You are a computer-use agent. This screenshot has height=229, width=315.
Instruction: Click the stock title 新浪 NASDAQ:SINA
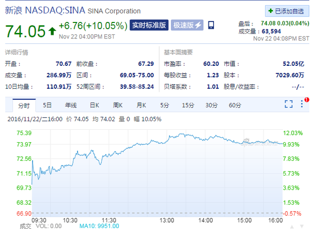coord(45,10)
